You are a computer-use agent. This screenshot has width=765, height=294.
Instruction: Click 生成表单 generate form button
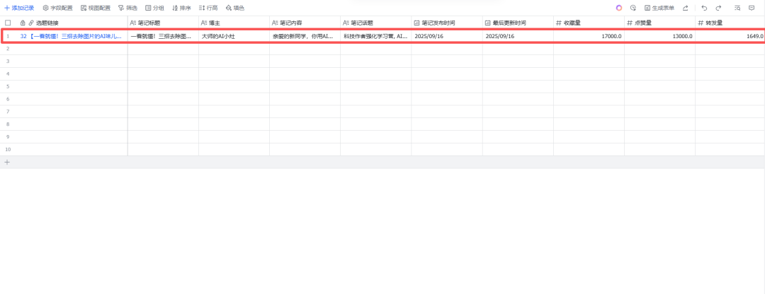click(x=659, y=8)
